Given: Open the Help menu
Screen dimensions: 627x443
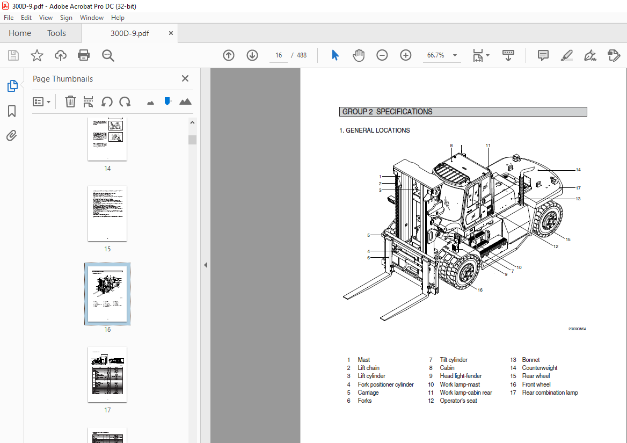Looking at the screenshot, I should click(x=118, y=18).
